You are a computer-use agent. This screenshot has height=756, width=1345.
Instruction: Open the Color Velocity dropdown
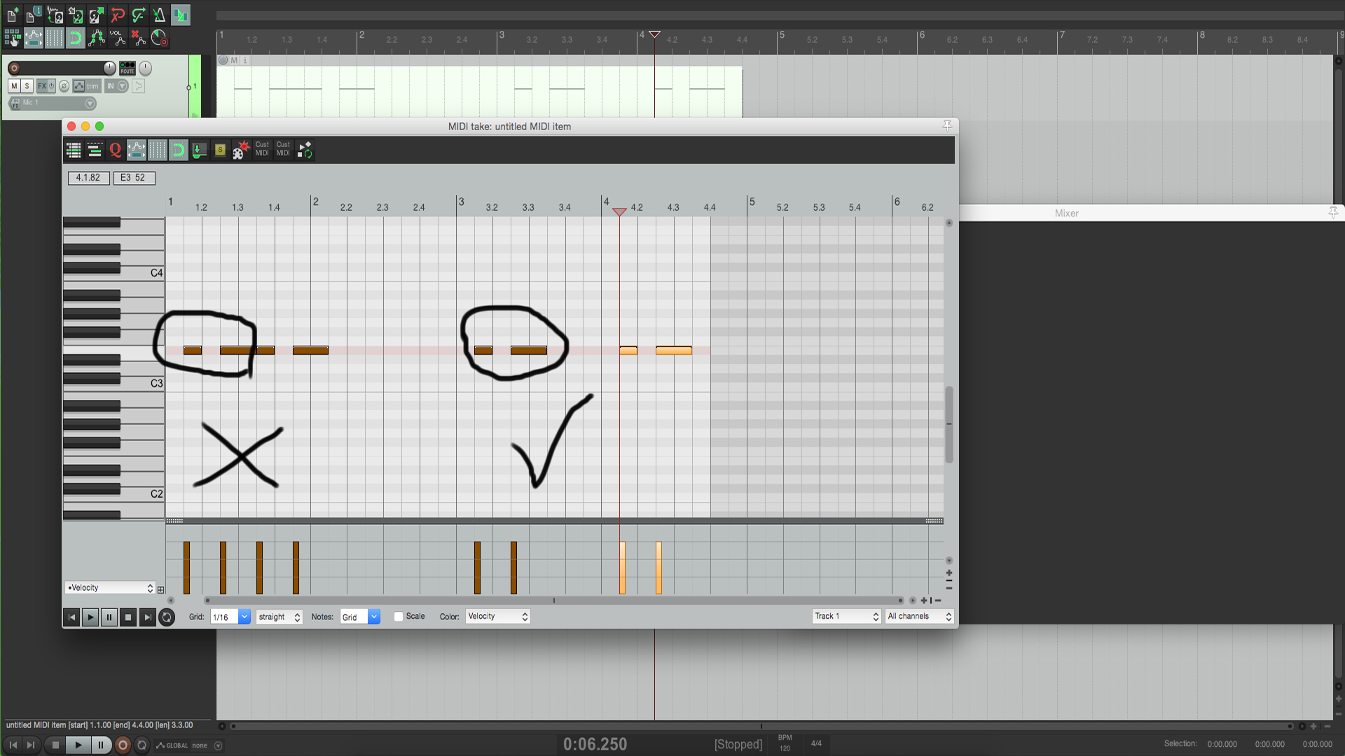[x=498, y=617]
